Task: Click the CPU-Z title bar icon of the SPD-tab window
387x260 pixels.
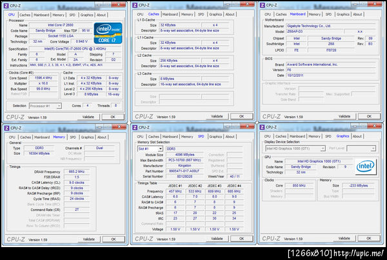Action: (135, 127)
